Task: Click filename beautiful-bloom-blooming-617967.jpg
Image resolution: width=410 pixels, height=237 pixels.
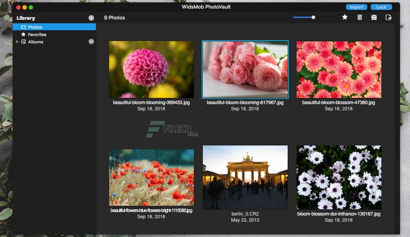Action: click(x=245, y=102)
